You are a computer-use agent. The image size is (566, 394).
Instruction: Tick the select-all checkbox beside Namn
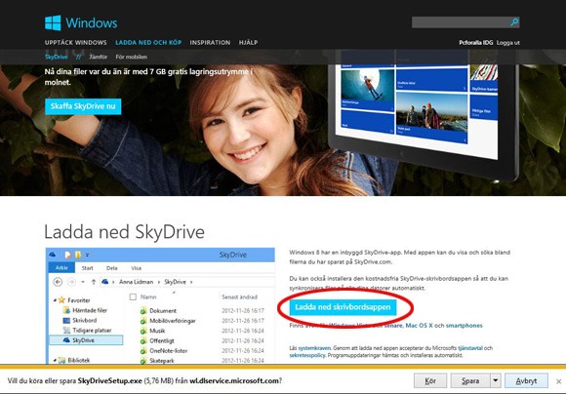pyautogui.click(x=133, y=296)
